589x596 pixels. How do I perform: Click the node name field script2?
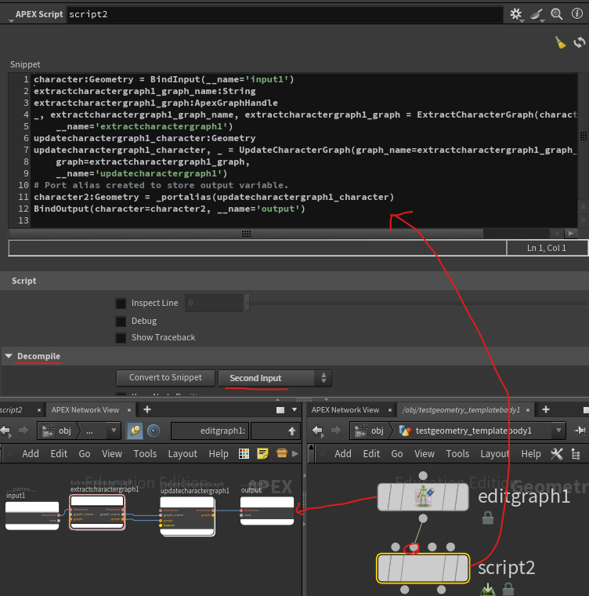point(285,14)
